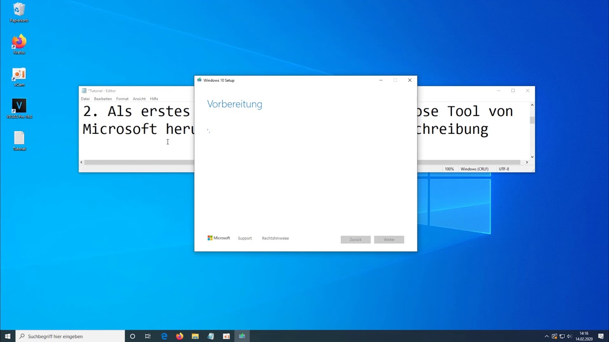
Task: Click the Microsoft logo in Setup window
Action: 219,238
